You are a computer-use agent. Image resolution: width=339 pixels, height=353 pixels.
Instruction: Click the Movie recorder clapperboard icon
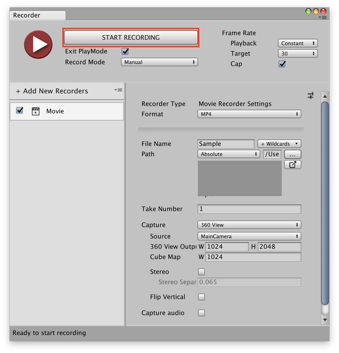tap(36, 111)
